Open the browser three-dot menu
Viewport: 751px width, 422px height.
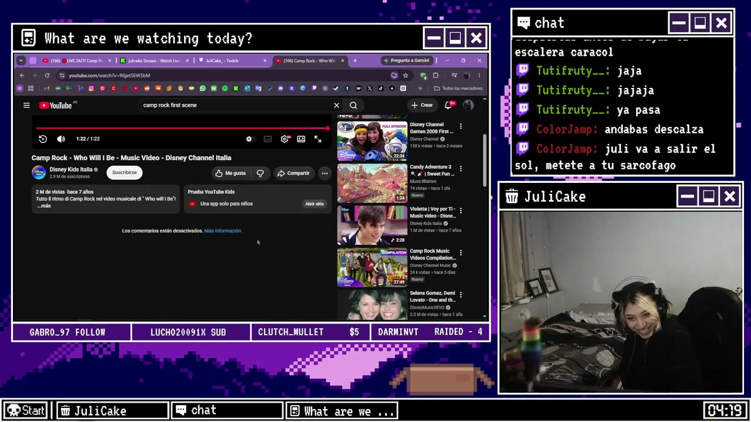click(x=479, y=76)
